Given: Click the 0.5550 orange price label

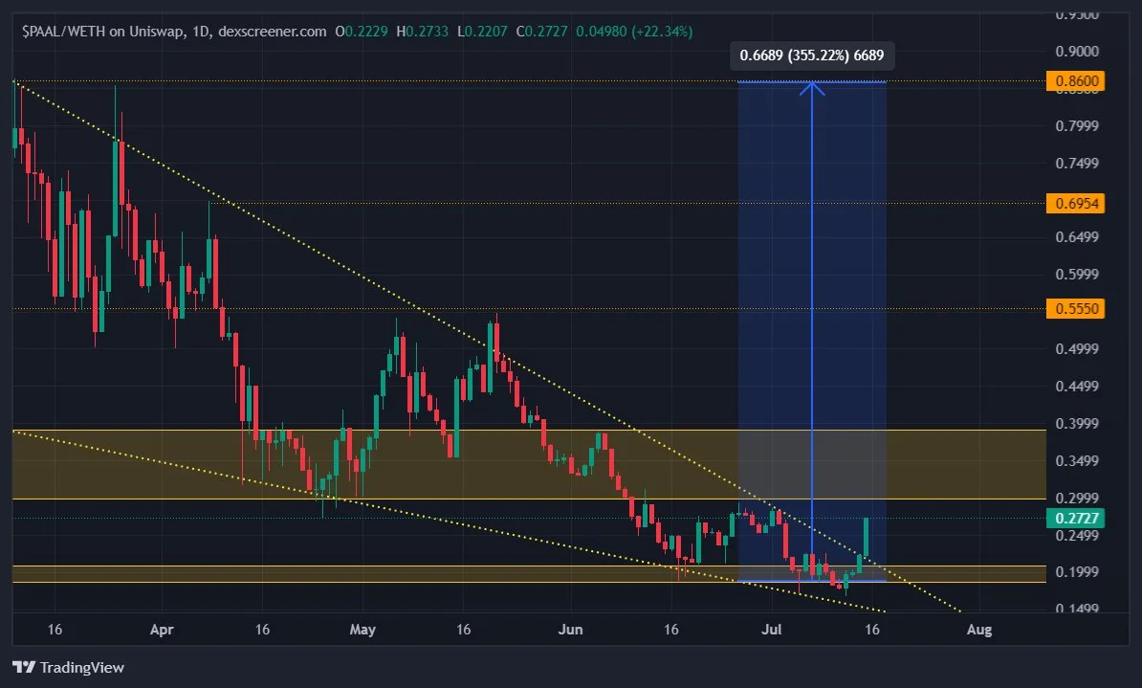Looking at the screenshot, I should pos(1076,309).
